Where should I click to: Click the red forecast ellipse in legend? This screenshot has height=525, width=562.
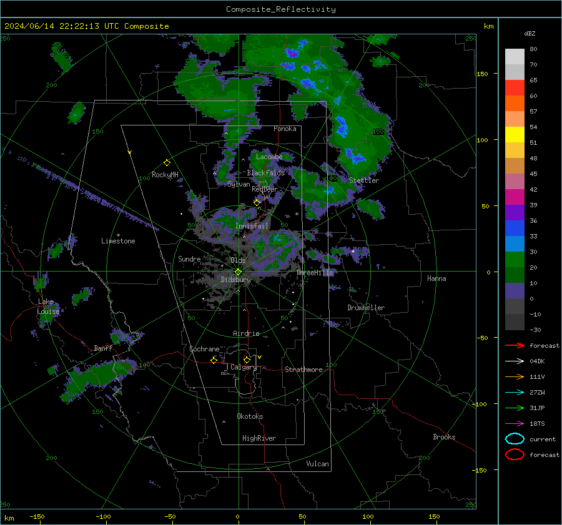[x=515, y=454]
